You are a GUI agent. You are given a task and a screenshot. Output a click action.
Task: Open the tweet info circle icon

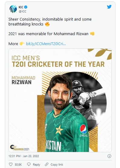(x=109, y=156)
